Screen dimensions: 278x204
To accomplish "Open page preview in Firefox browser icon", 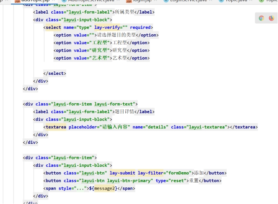I will click(x=271, y=18).
